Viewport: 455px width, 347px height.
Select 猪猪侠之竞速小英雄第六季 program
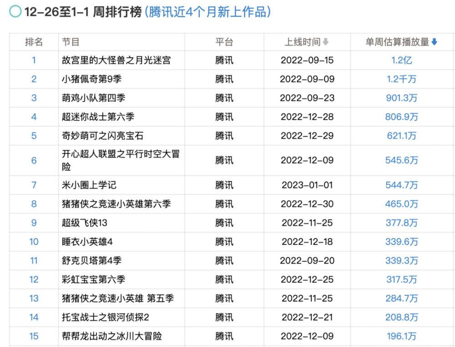point(116,204)
